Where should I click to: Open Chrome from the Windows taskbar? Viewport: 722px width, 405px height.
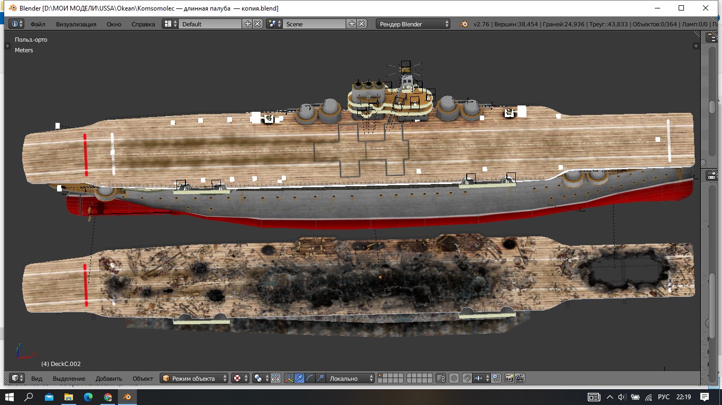(x=108, y=397)
